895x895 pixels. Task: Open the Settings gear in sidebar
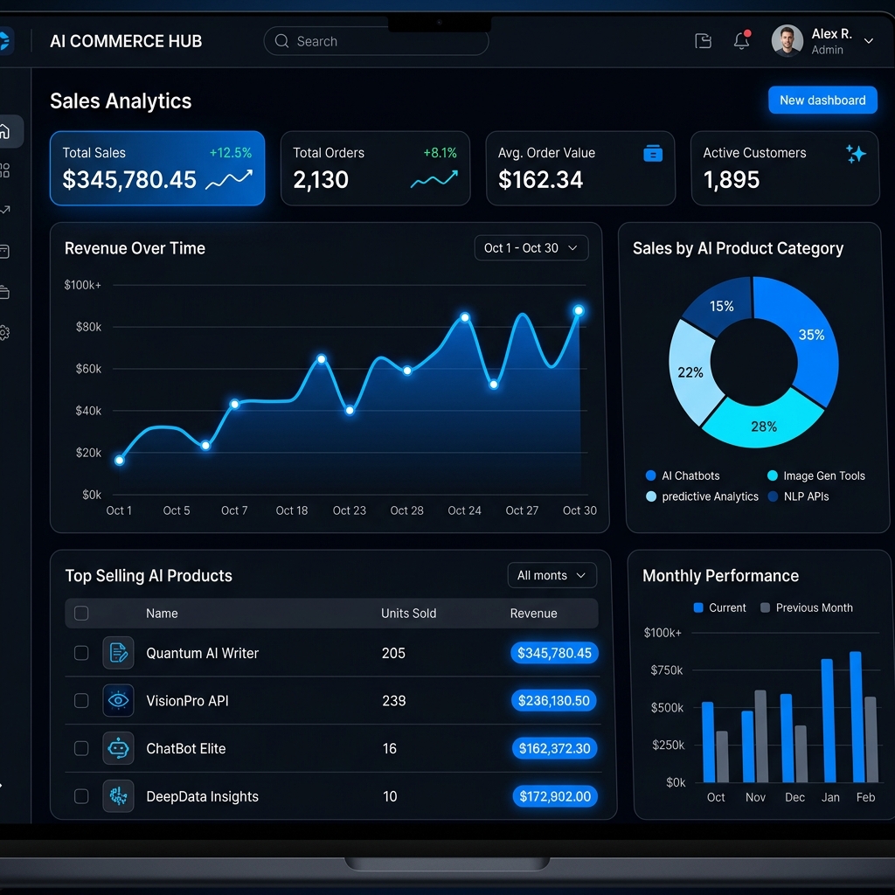tap(4, 332)
